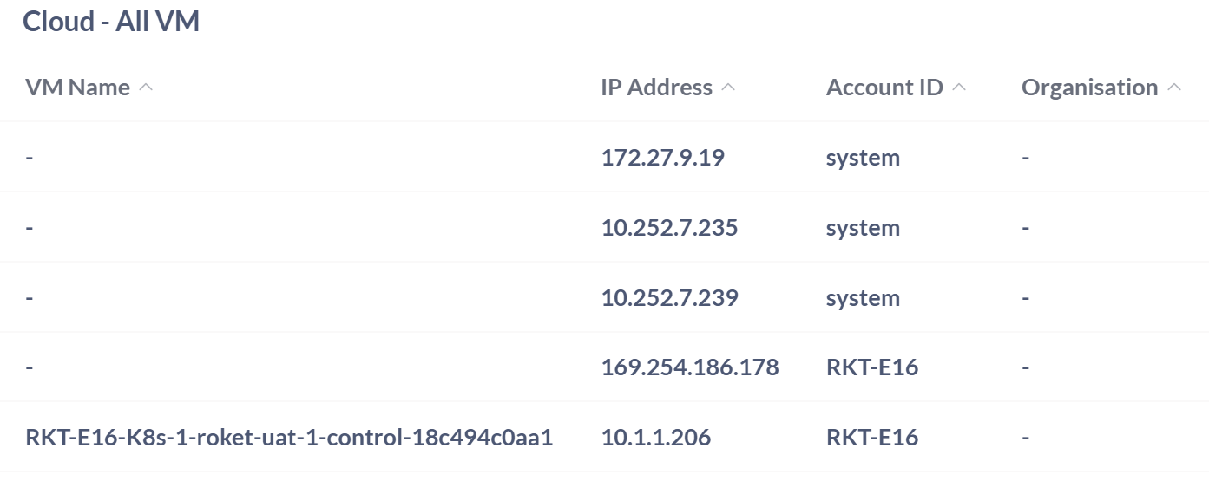Click the Account ID sort arrow icon
The width and height of the screenshot is (1209, 481).
point(959,88)
